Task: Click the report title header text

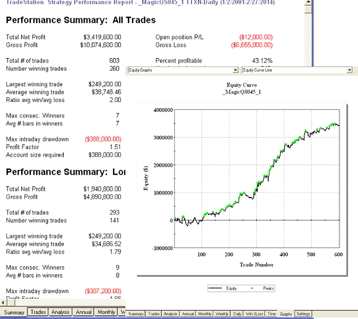Action: (140, 2)
